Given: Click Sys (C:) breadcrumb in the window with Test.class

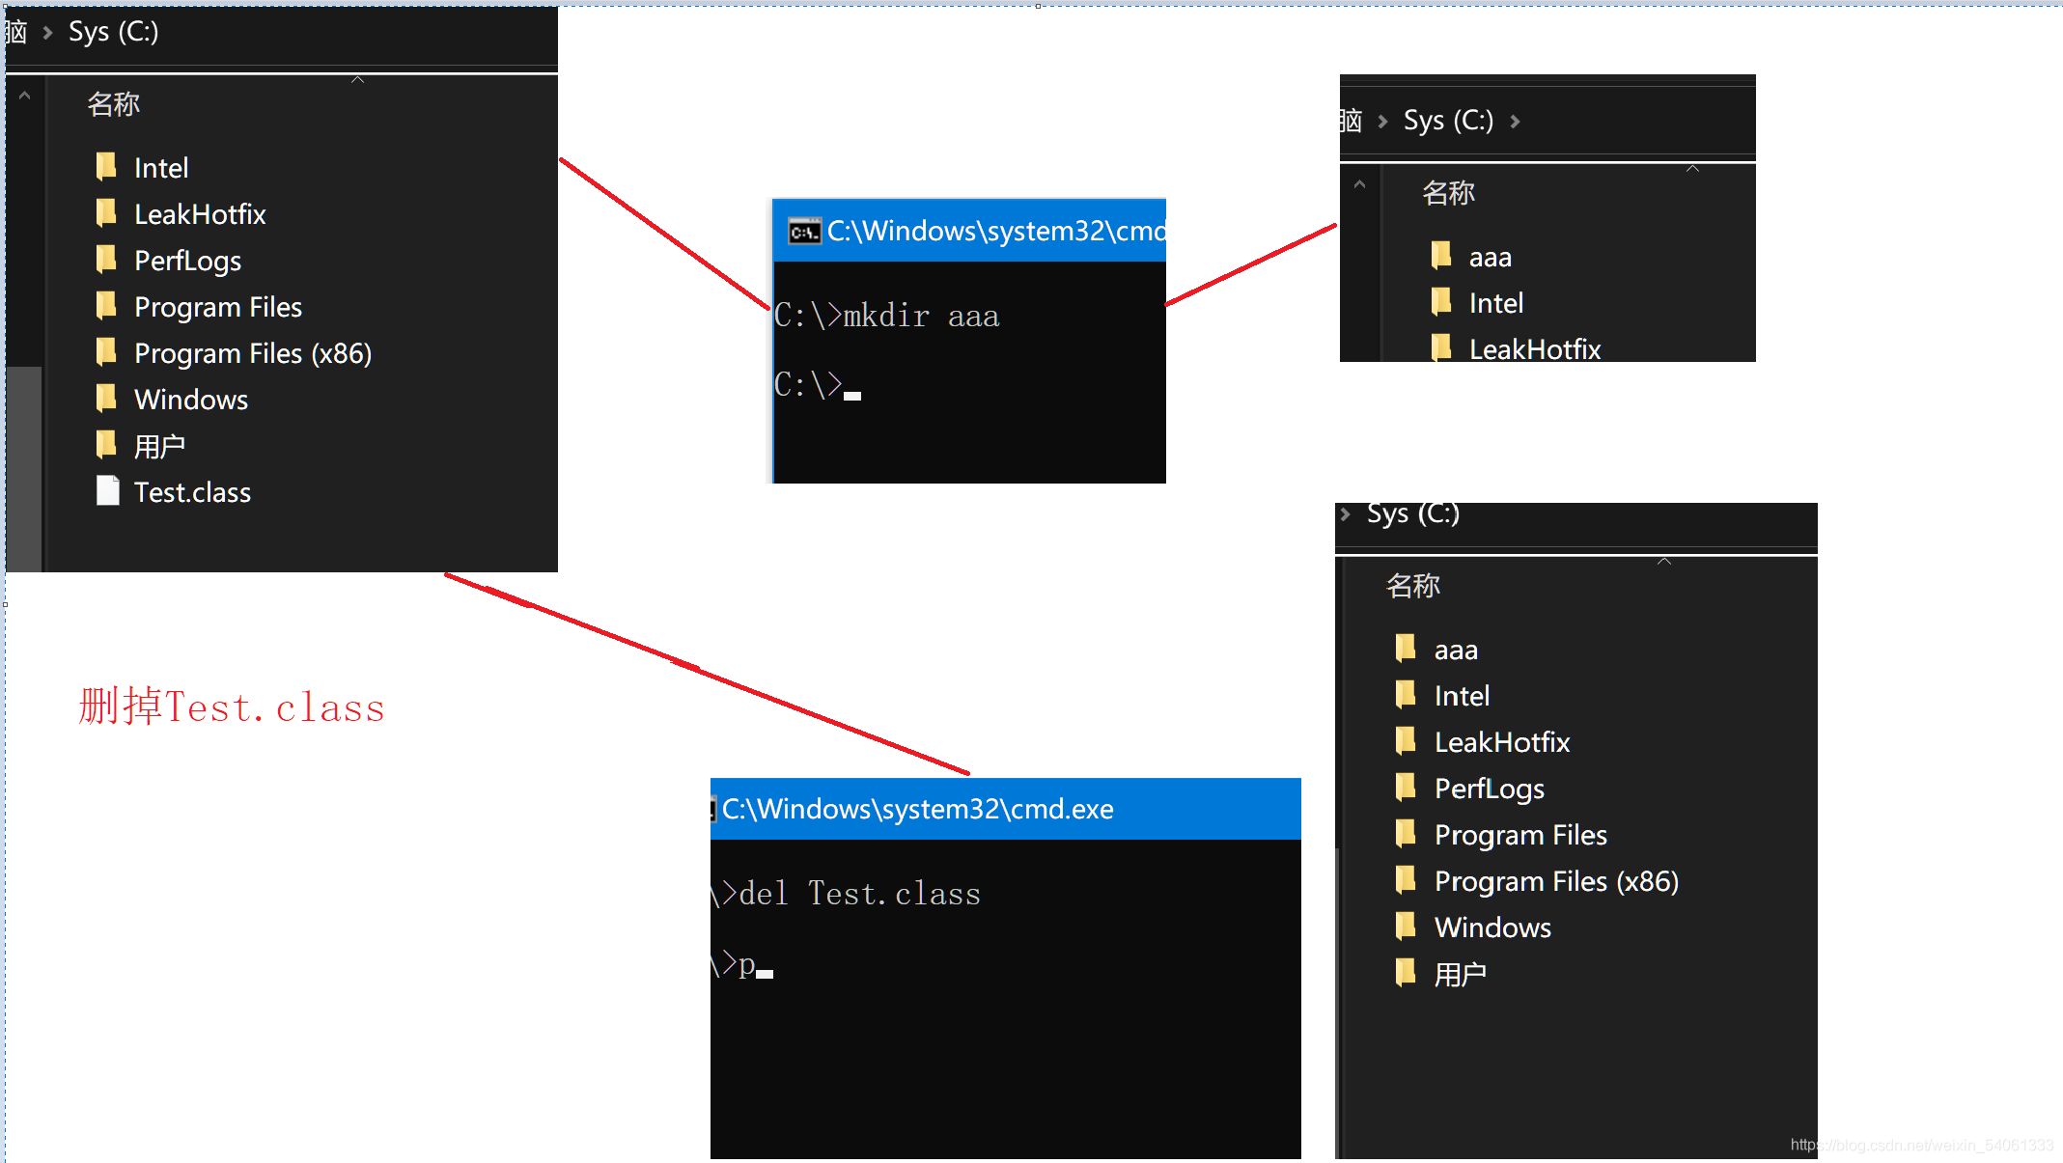Looking at the screenshot, I should [114, 32].
